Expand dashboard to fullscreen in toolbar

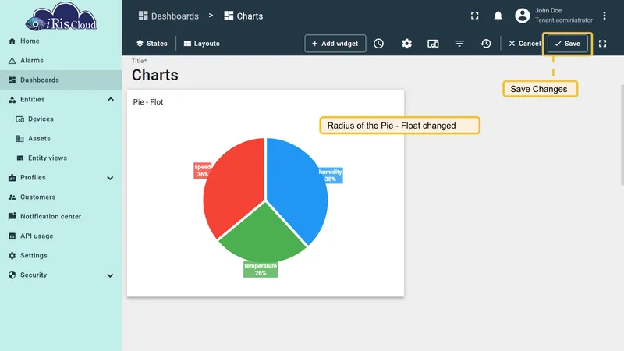tap(602, 44)
